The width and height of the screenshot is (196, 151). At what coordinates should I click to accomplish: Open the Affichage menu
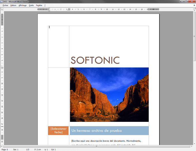[x=22, y=5]
